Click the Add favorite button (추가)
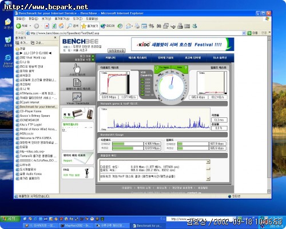The image size is (286, 229). coord(22,43)
